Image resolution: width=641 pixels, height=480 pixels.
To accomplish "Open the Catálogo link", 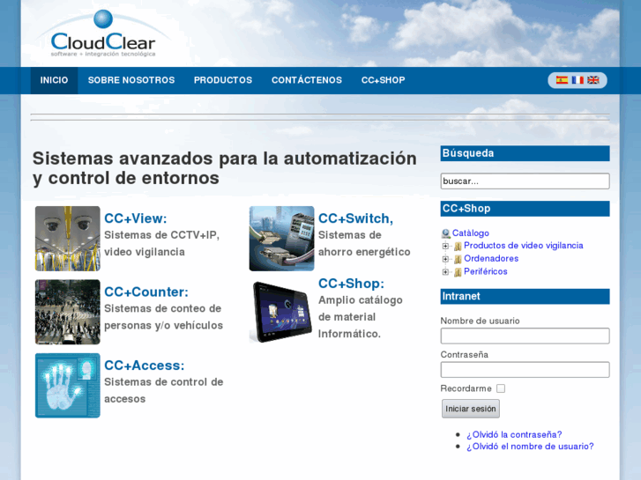I will (471, 233).
